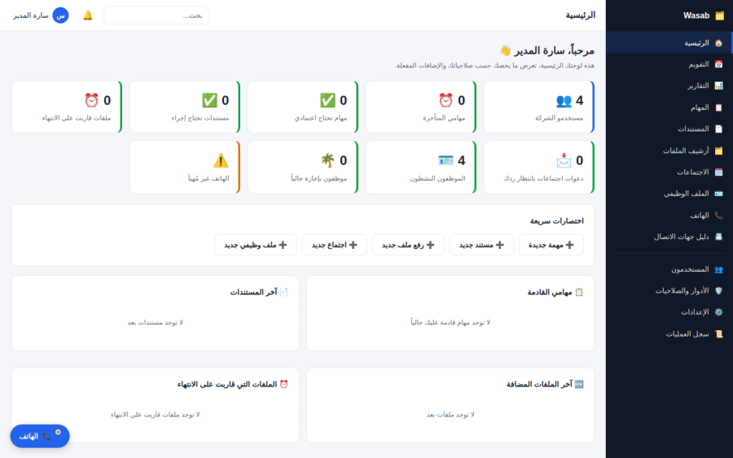Click the مهامي القادمة panel heading
733x458 pixels.
[x=555, y=292]
